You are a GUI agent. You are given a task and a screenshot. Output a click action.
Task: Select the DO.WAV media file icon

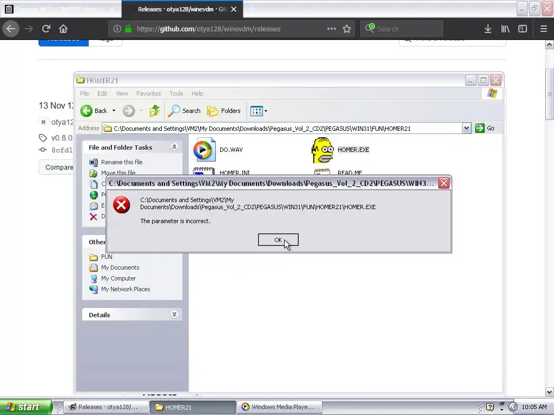(x=204, y=150)
